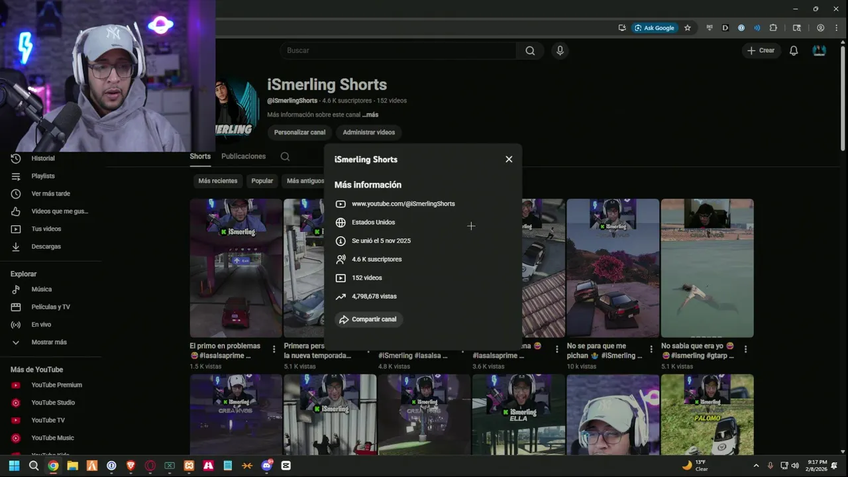The width and height of the screenshot is (848, 477).
Task: Search within channel using magnifier icon
Action: tap(285, 156)
